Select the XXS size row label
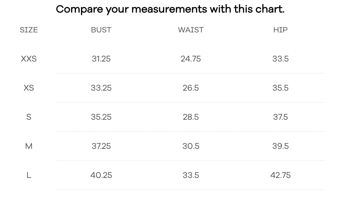Screen dimensions: 341x208 29,59
